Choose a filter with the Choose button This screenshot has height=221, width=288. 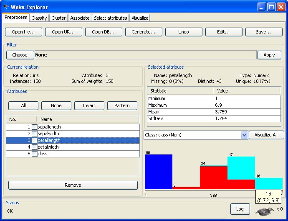[20, 55]
